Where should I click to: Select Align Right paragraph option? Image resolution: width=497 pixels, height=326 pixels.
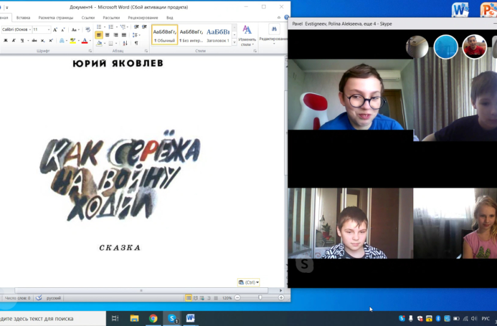tap(115, 35)
